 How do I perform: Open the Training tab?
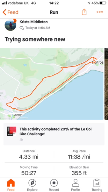click(97, 185)
